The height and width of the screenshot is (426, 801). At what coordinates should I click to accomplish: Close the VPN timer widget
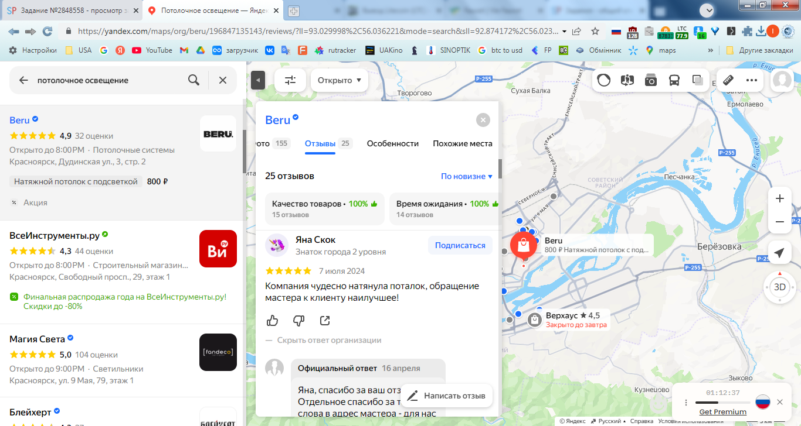pos(780,402)
